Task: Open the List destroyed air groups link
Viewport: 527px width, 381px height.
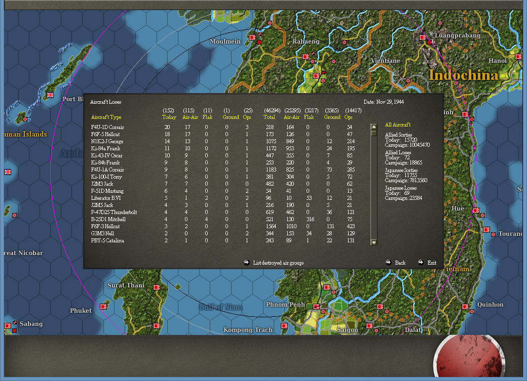Action: tap(278, 263)
